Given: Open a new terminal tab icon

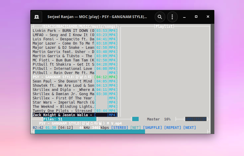Looking at the screenshot, I should (x=37, y=17).
